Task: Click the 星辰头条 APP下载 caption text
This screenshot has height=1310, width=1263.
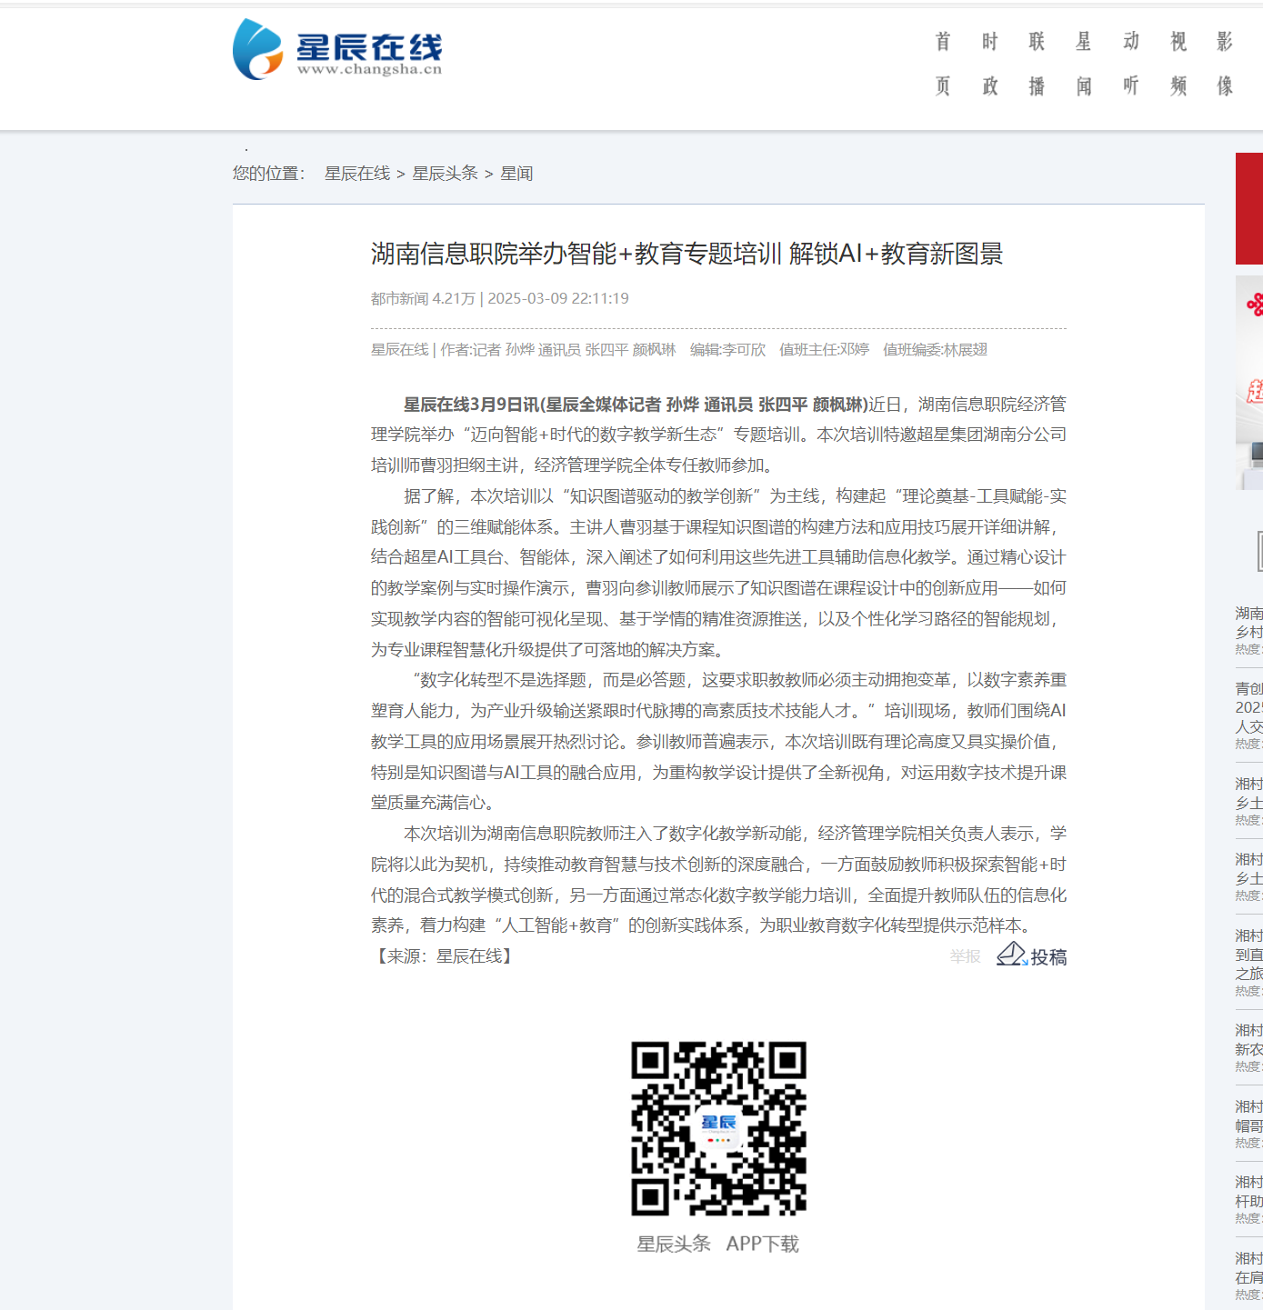Action: tap(717, 1244)
